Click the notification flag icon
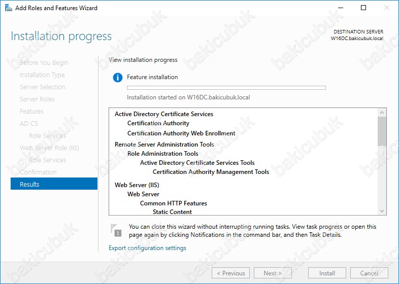Image resolution: width=399 pixels, height=284 pixels. tap(116, 230)
